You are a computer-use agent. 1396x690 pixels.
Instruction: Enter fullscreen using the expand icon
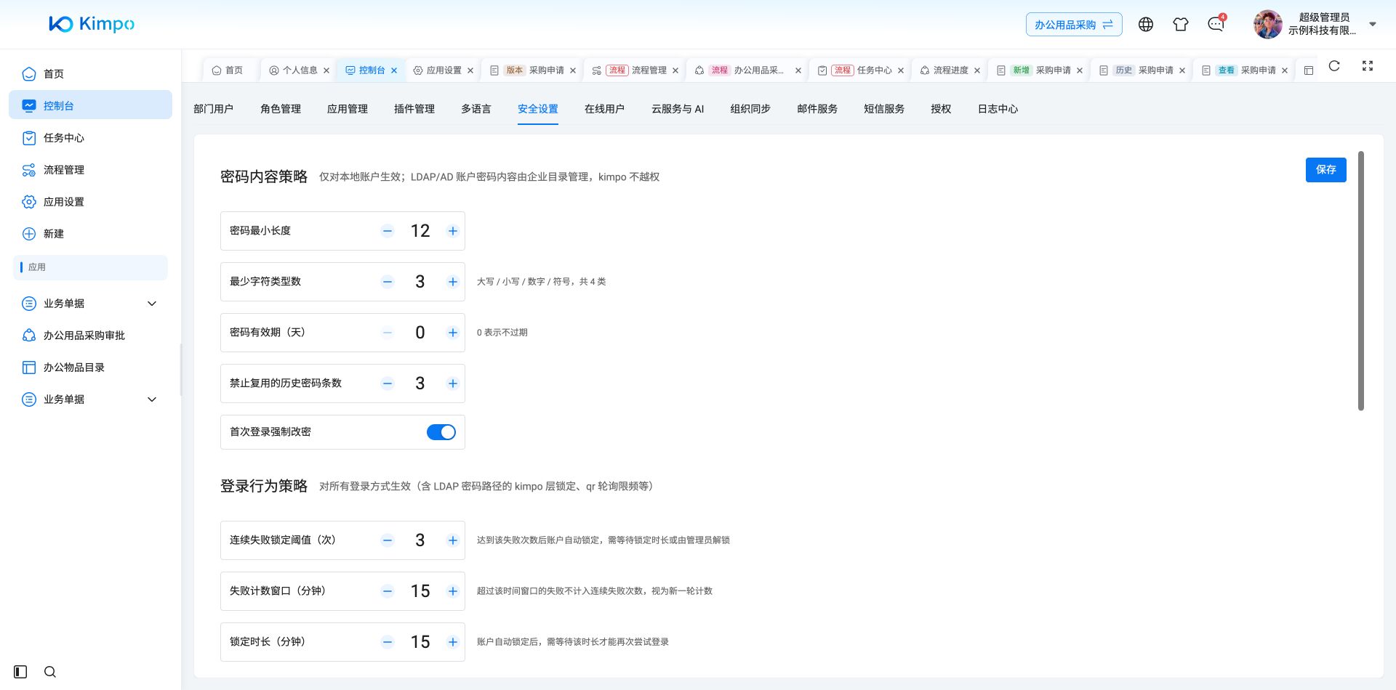(1368, 66)
